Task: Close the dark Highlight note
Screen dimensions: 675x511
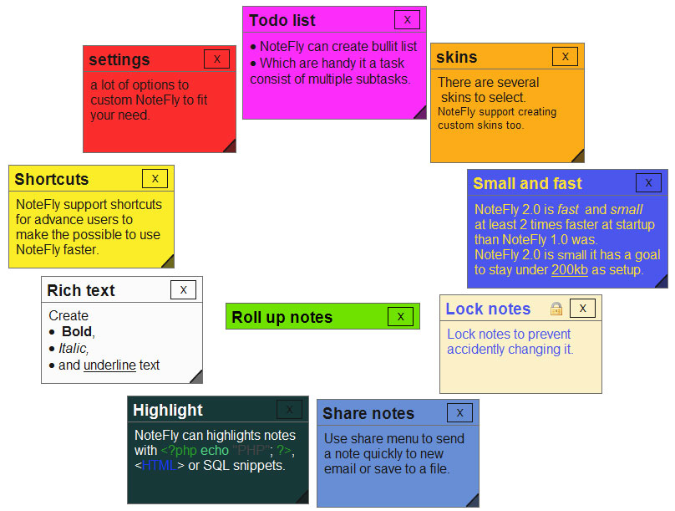Action: (x=289, y=409)
